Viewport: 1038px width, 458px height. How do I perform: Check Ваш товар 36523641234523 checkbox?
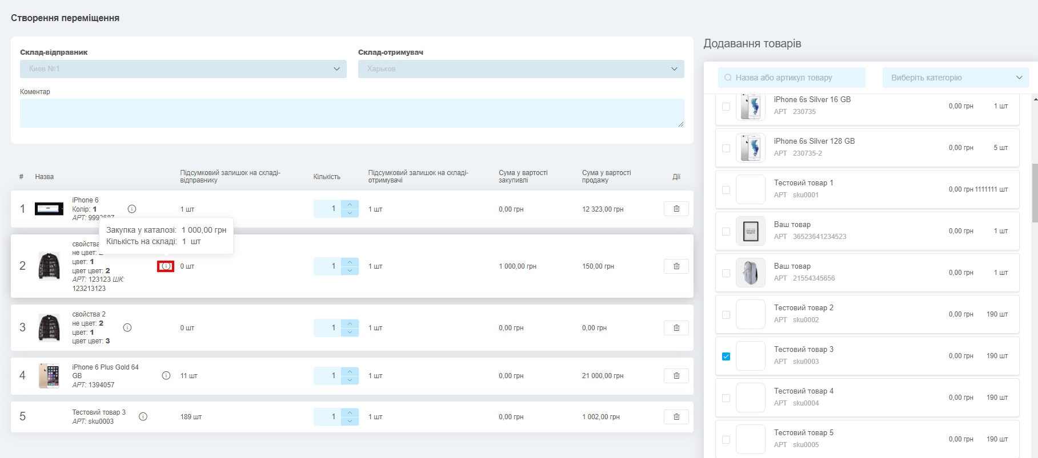726,232
